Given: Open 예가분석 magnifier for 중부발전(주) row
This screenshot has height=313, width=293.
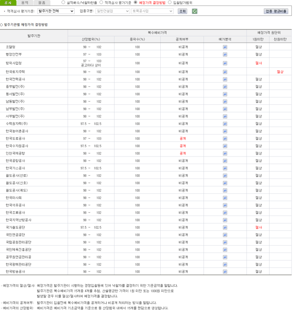Looking at the screenshot, I should (225, 87).
